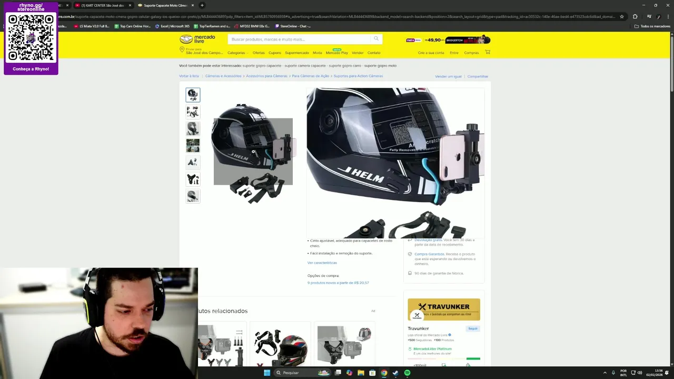Open the Cupons menu item
674x379 pixels.
coord(275,53)
